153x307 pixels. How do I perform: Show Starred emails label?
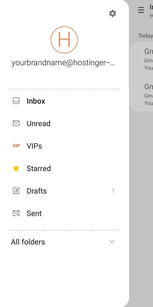point(39,168)
